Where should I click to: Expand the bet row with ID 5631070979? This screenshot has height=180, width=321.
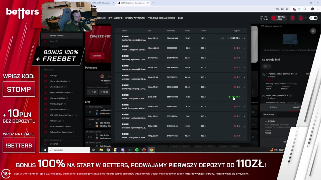point(245,77)
